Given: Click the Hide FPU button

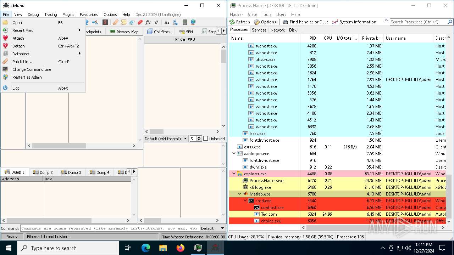Looking at the screenshot, I should (x=185, y=40).
